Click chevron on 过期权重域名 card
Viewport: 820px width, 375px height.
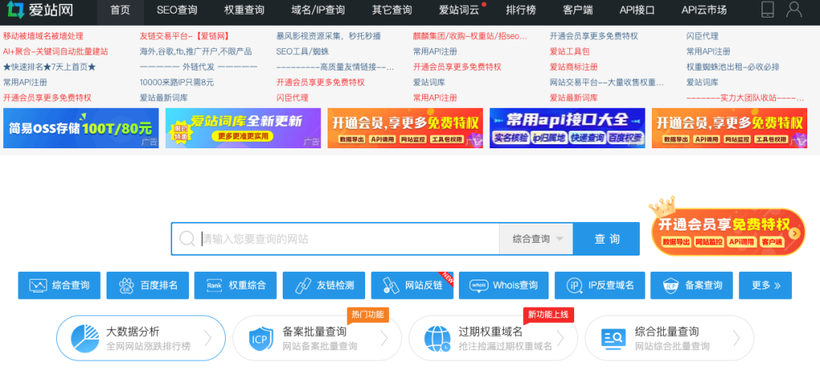pyautogui.click(x=560, y=339)
